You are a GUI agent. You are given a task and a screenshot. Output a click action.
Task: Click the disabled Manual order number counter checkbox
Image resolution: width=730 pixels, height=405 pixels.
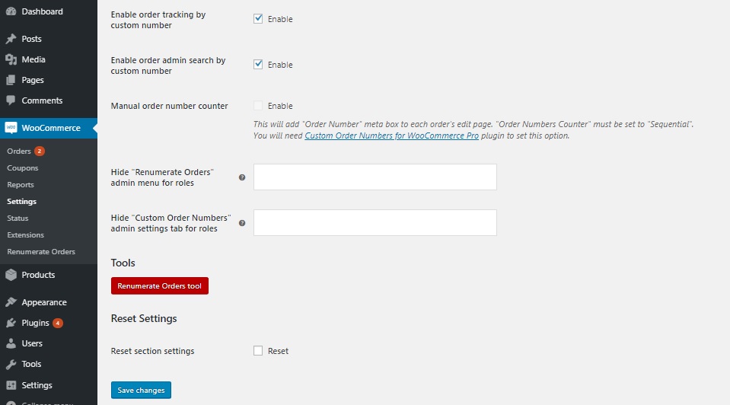(x=258, y=106)
